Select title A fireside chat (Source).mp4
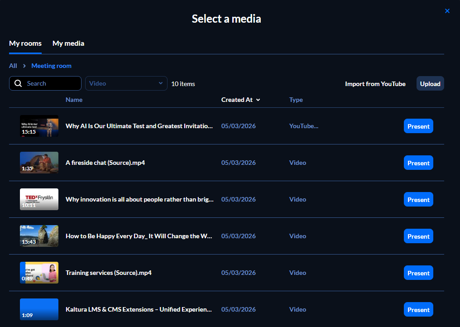The height and width of the screenshot is (327, 460). (105, 163)
